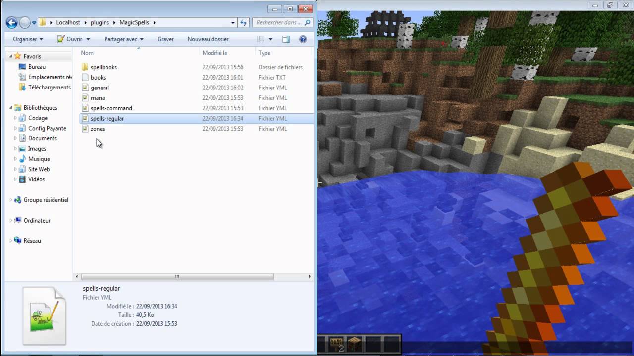Viewport: 634px width, 356px height.
Task: Open the Site Web library
Action: click(39, 169)
